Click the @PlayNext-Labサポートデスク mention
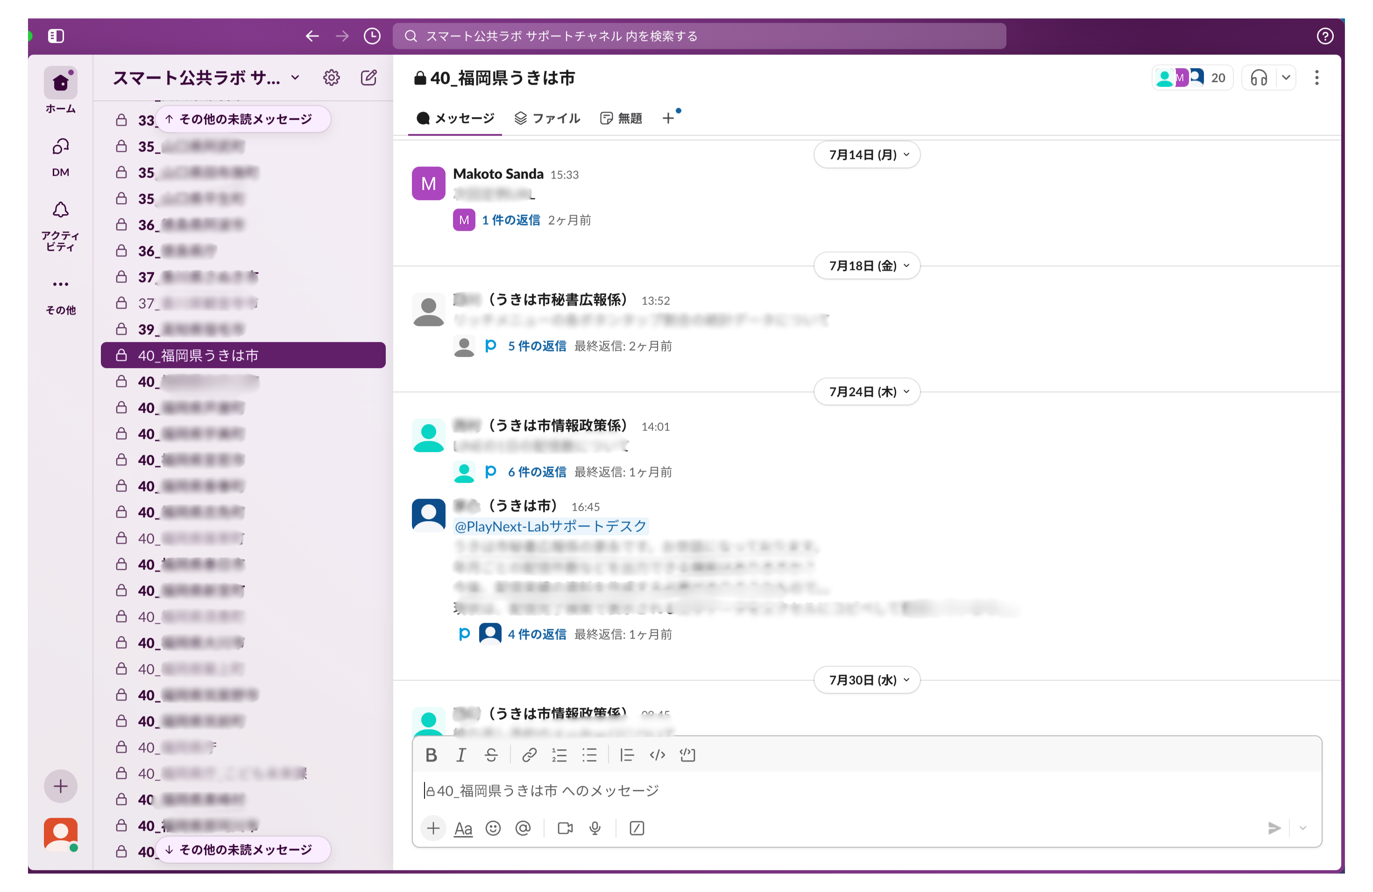The image size is (1373, 892). (550, 526)
